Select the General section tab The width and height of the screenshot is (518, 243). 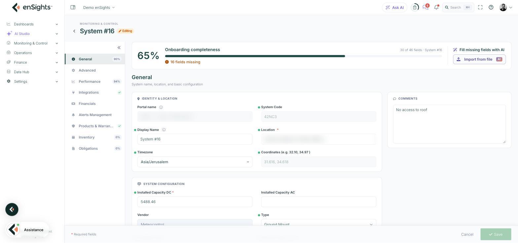95,59
